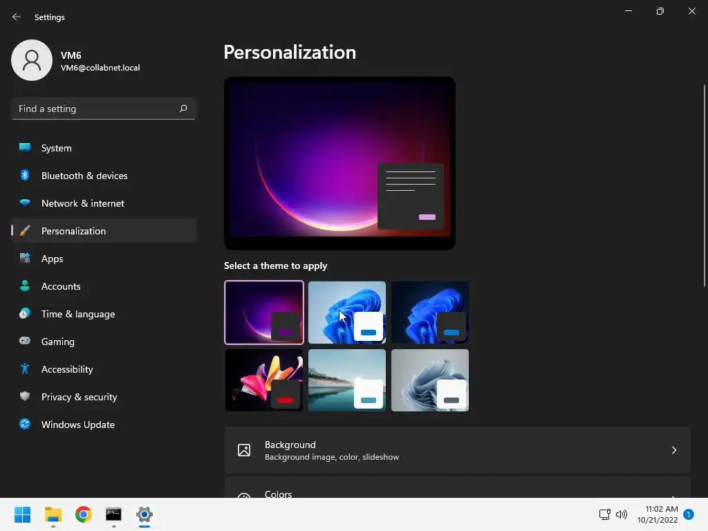Screen dimensions: 708x531
Task: Apply the colorful Captured Motion theme
Action: [x=264, y=380]
